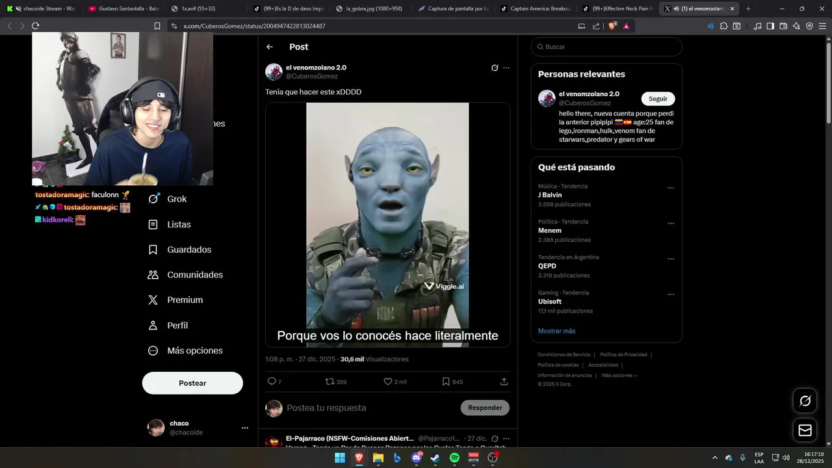The image size is (832, 468).
Task: Go back using the Post back arrow
Action: tap(270, 47)
